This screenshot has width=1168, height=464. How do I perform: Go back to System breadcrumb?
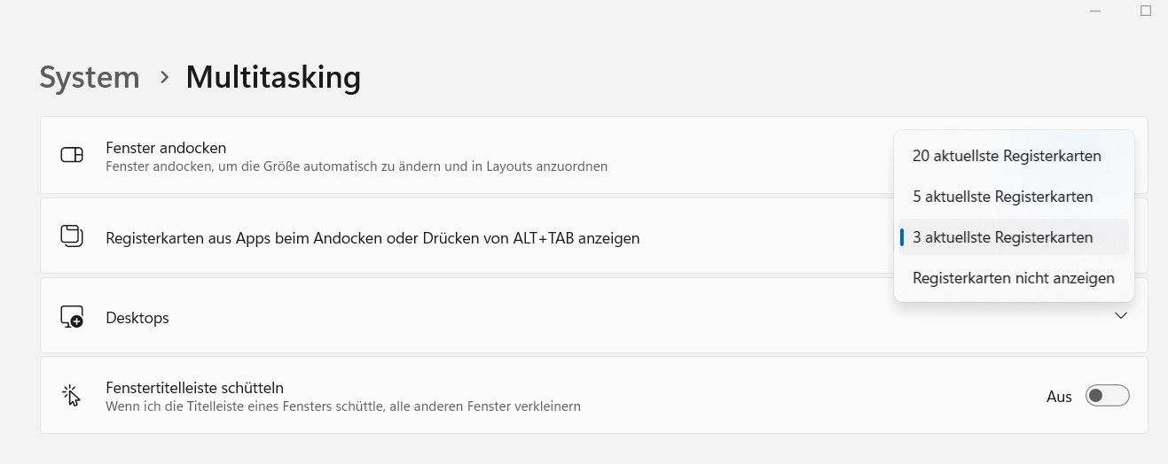click(90, 78)
